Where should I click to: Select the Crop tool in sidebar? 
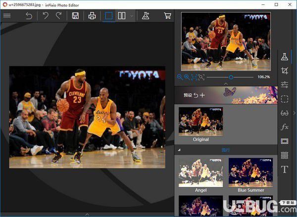(x=285, y=71)
